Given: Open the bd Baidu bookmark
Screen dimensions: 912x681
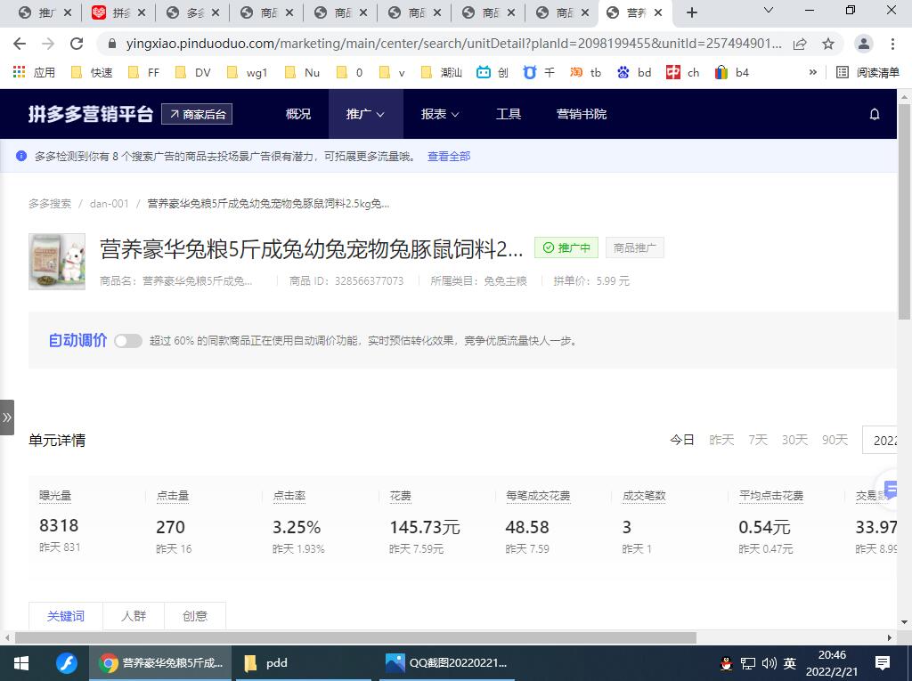Looking at the screenshot, I should tap(634, 72).
